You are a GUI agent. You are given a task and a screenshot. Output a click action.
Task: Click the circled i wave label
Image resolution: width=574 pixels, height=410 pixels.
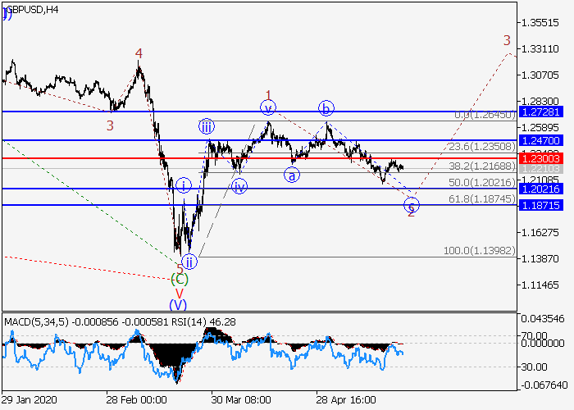pyautogui.click(x=184, y=185)
